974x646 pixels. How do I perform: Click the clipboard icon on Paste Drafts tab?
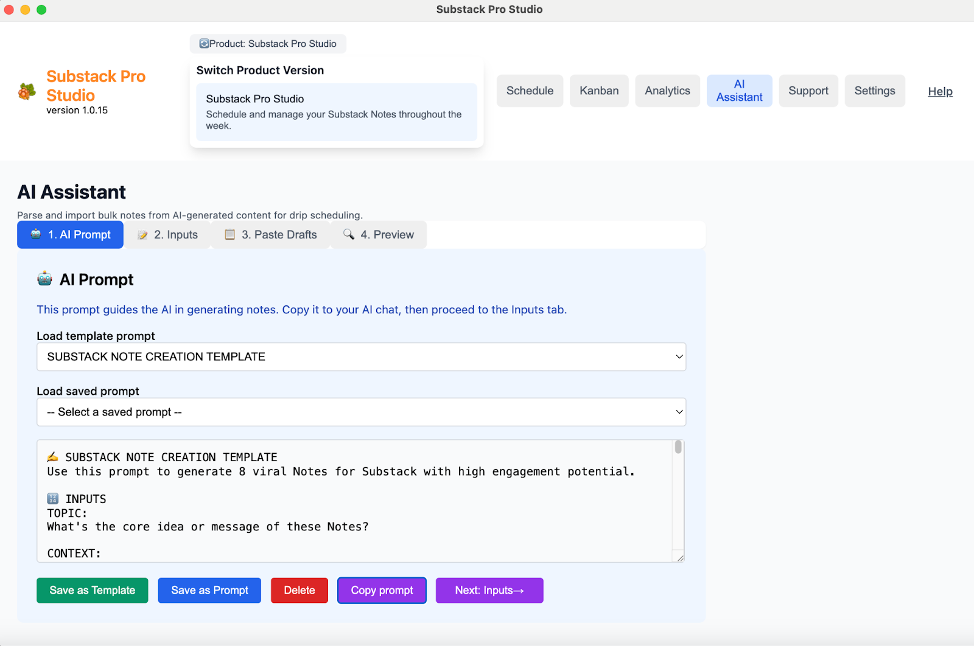coord(230,234)
